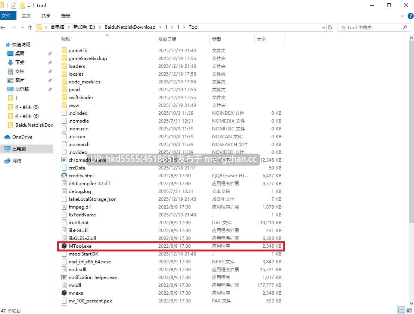This screenshot has height=314, width=414.
Task: Open the 文件 menu
Action: pyautogui.click(x=8, y=16)
